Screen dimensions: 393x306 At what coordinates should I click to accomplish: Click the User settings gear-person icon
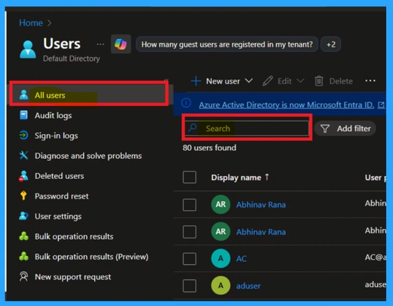click(24, 216)
